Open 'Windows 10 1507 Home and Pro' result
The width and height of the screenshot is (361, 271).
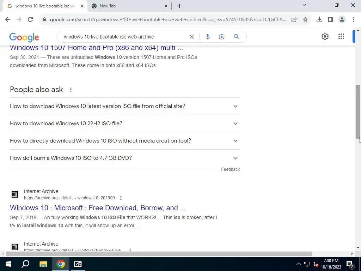point(97,48)
